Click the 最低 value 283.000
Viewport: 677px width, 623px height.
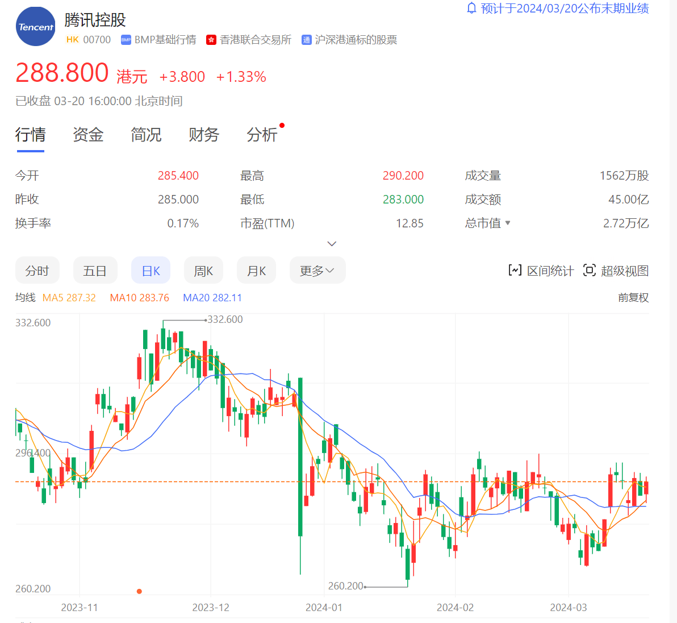[x=403, y=199]
